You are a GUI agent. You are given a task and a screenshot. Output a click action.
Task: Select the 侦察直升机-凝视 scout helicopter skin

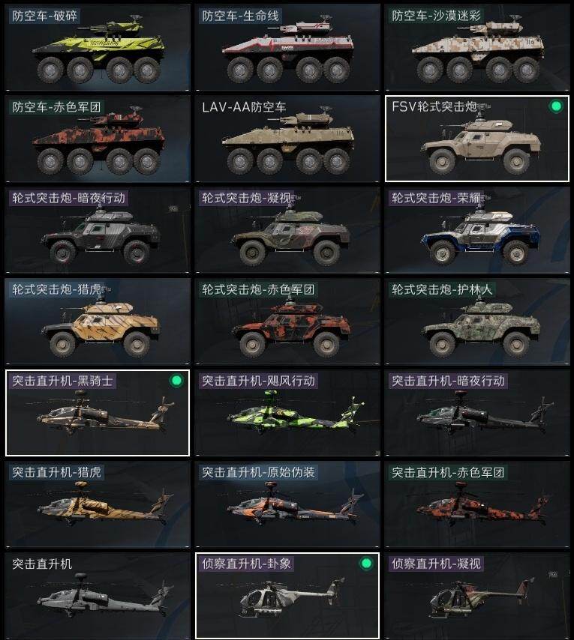tap(477, 596)
